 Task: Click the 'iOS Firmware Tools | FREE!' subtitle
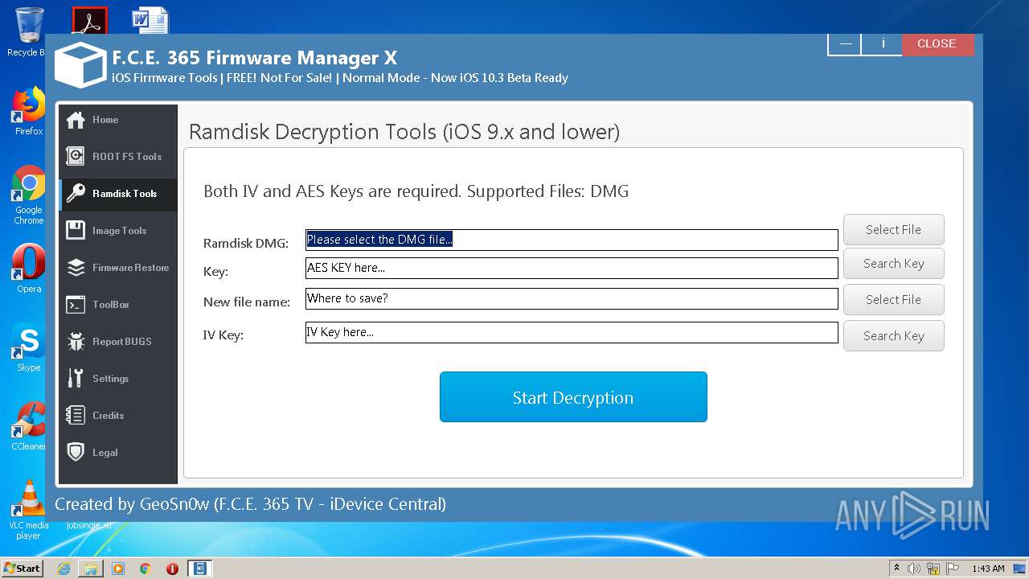(x=340, y=78)
